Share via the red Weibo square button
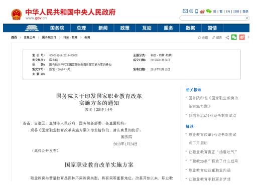257x190 pixels. pos(242,37)
